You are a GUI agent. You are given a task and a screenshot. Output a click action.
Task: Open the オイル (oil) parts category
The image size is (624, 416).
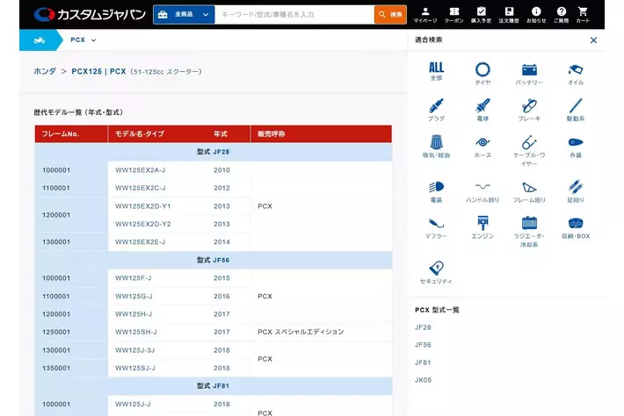click(575, 73)
